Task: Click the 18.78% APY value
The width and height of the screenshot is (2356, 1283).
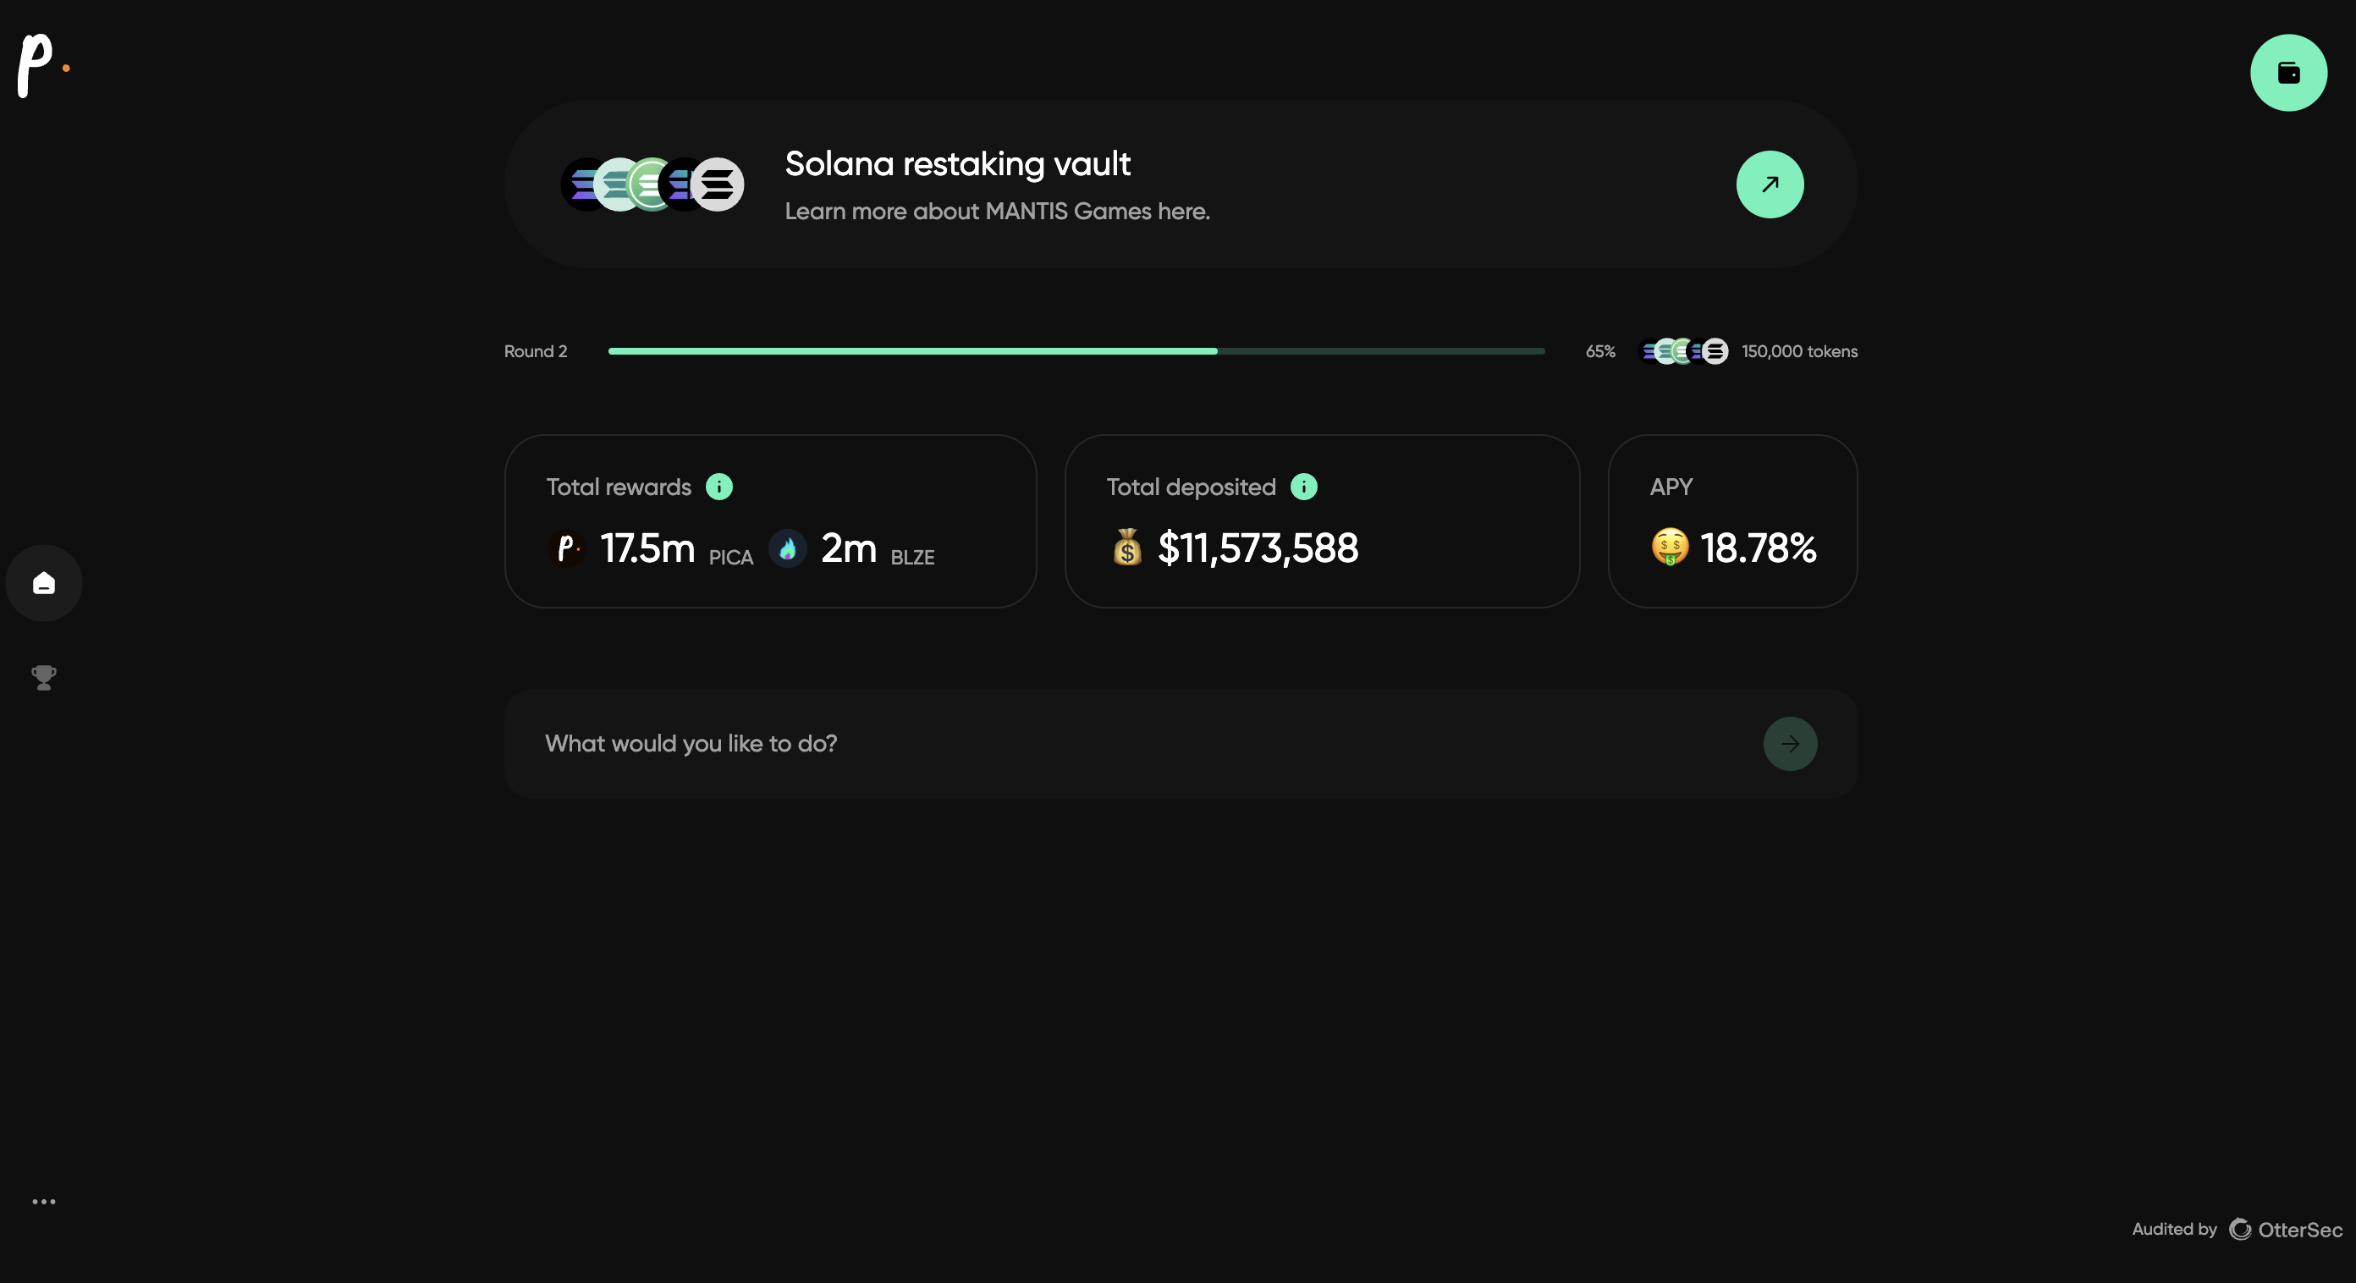Action: 1758,548
